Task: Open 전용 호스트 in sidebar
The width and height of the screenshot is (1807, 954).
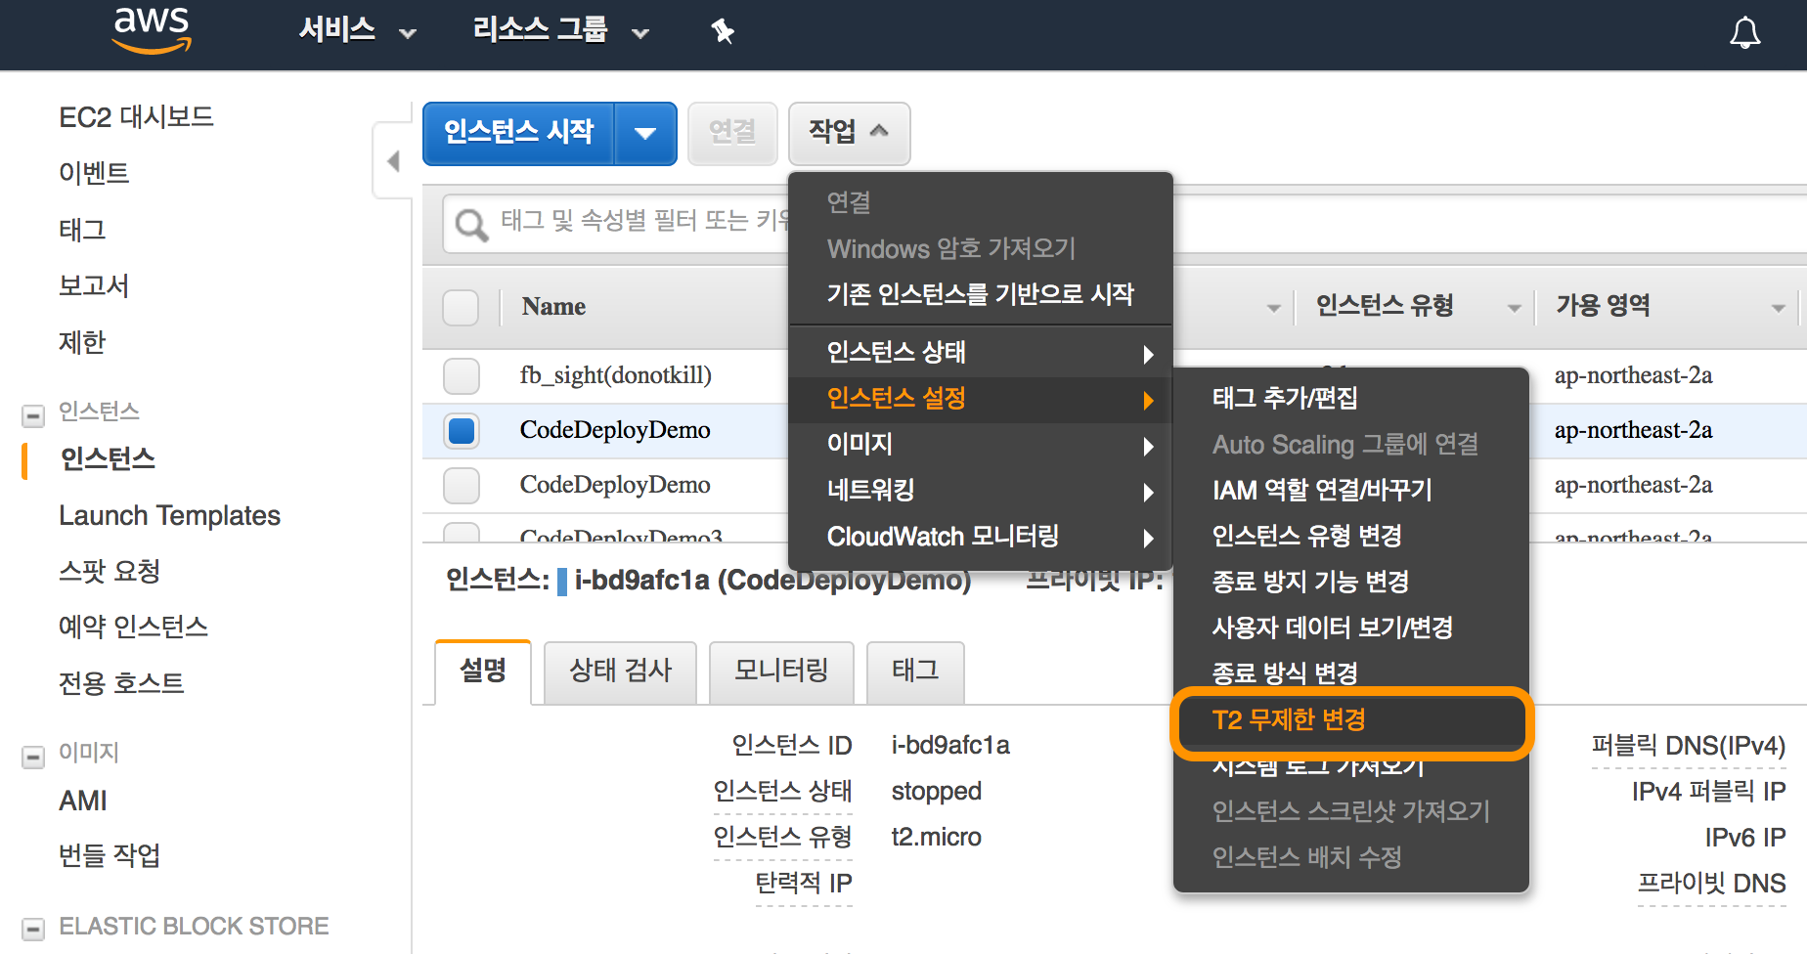Action: 121,683
